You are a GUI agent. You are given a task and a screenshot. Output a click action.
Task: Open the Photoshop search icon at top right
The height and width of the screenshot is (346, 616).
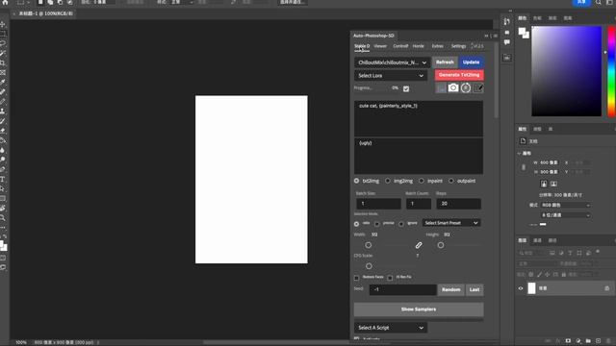599,2
